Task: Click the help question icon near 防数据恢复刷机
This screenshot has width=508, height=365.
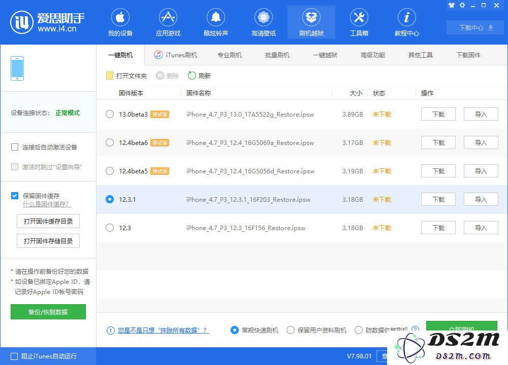Action: [x=415, y=329]
